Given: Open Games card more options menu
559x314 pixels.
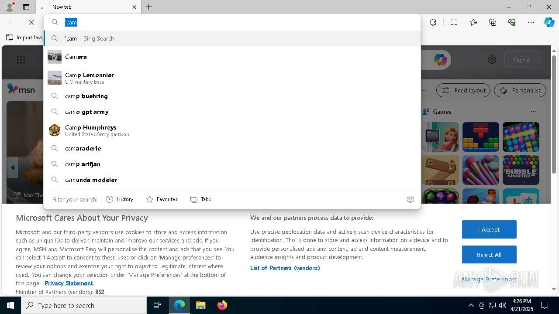Looking at the screenshot, I should coord(533,112).
